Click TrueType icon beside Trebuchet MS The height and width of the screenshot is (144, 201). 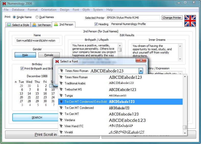(x=61, y=89)
